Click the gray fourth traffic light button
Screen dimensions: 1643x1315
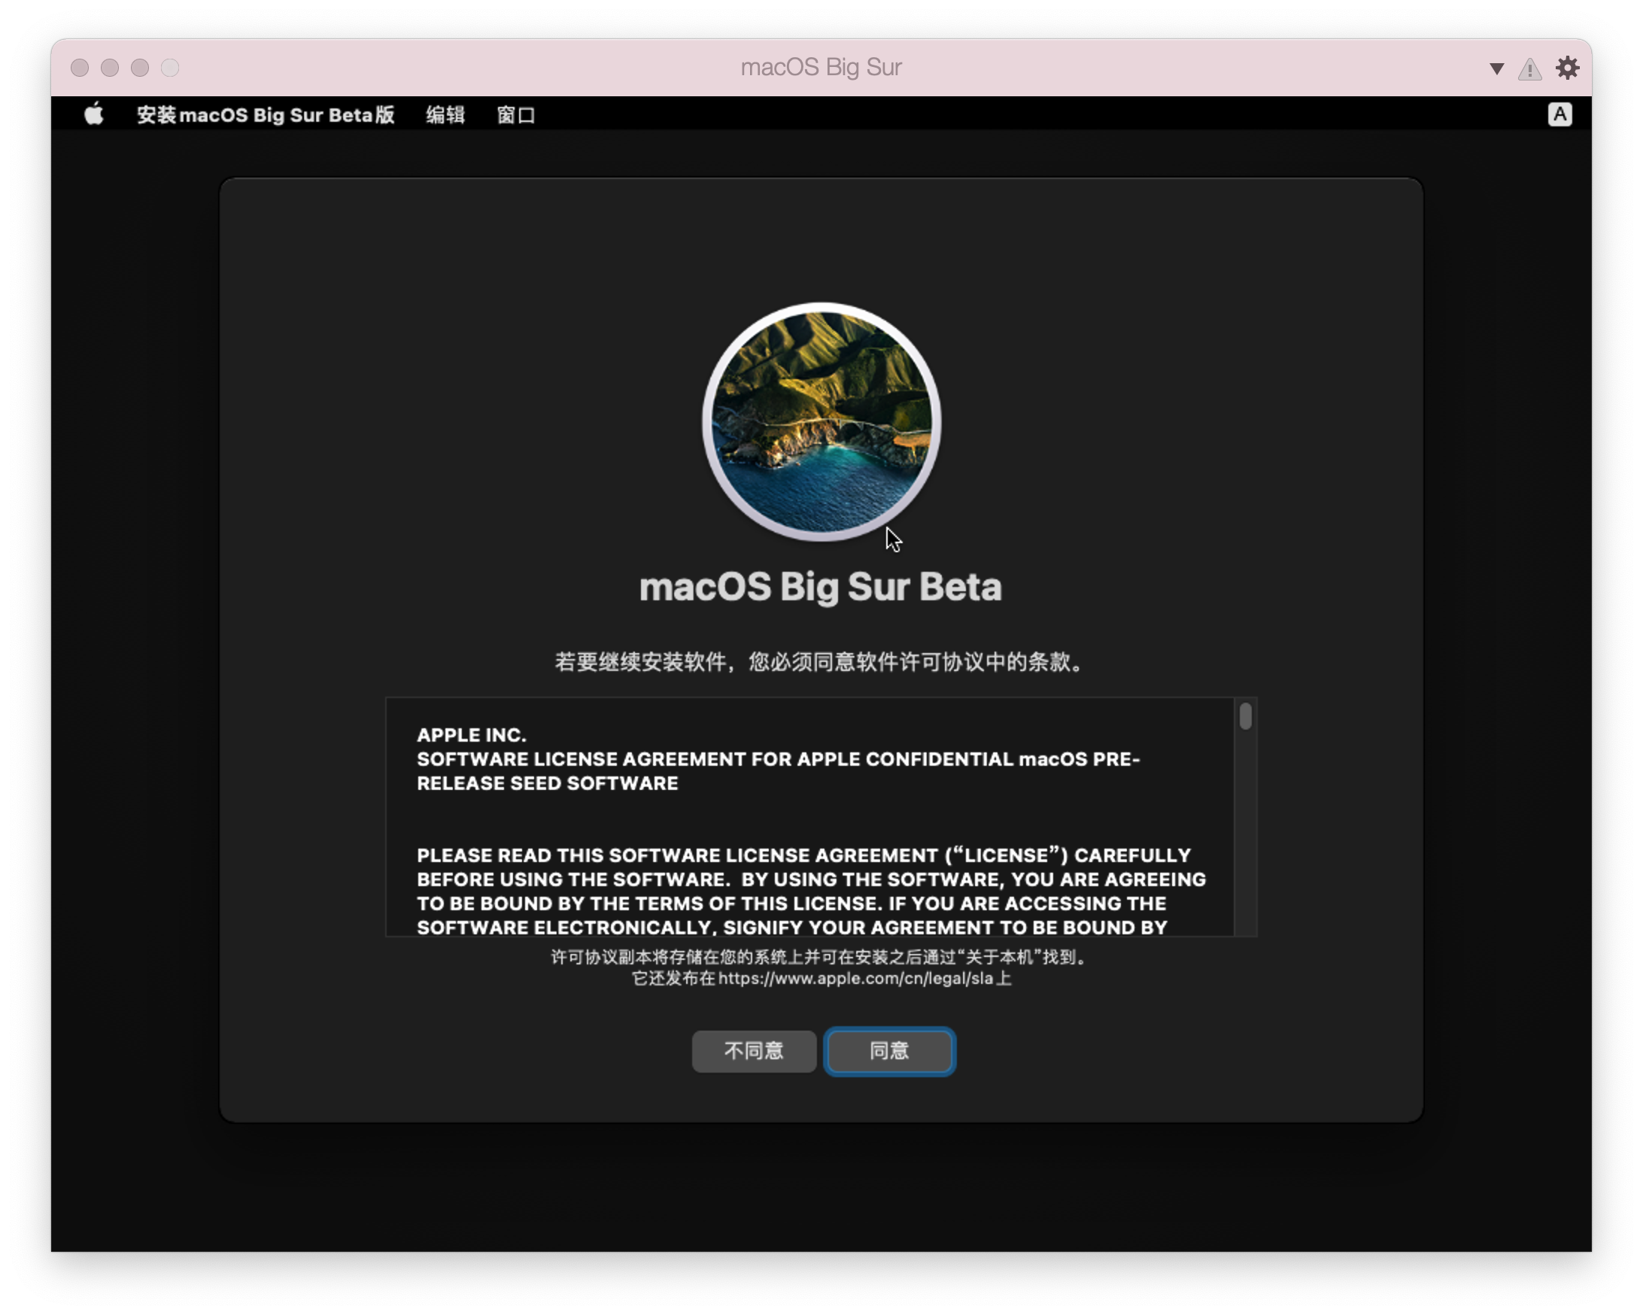(169, 68)
